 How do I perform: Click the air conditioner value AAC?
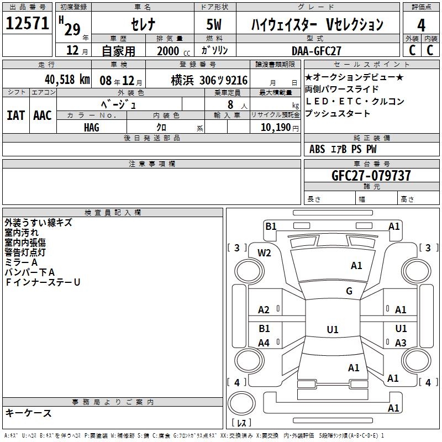[x=43, y=115]
